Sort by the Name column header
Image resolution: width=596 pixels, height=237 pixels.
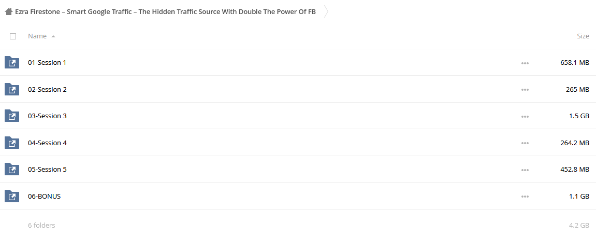[x=37, y=36]
